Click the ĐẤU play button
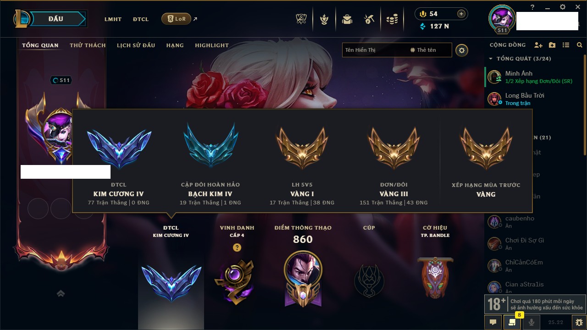This screenshot has width=587, height=330. (55, 19)
